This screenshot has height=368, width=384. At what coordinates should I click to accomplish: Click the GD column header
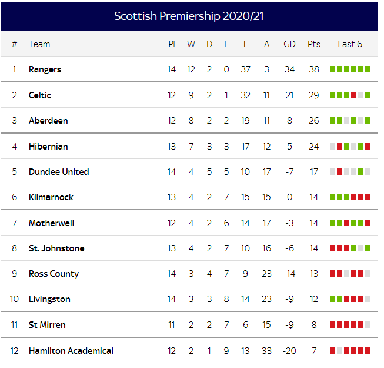(x=289, y=44)
